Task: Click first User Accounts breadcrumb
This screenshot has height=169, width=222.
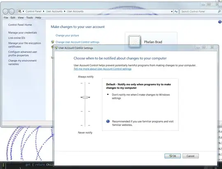Action: point(54,12)
